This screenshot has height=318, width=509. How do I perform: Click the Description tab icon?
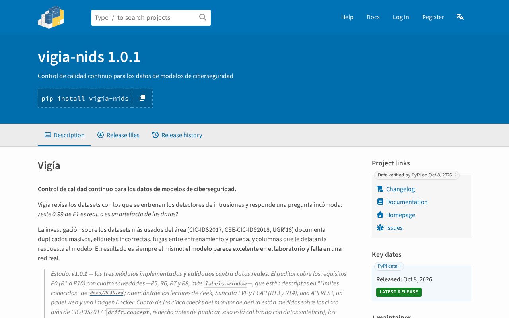tap(48, 135)
